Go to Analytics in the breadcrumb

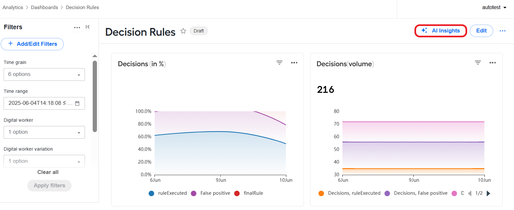13,7
